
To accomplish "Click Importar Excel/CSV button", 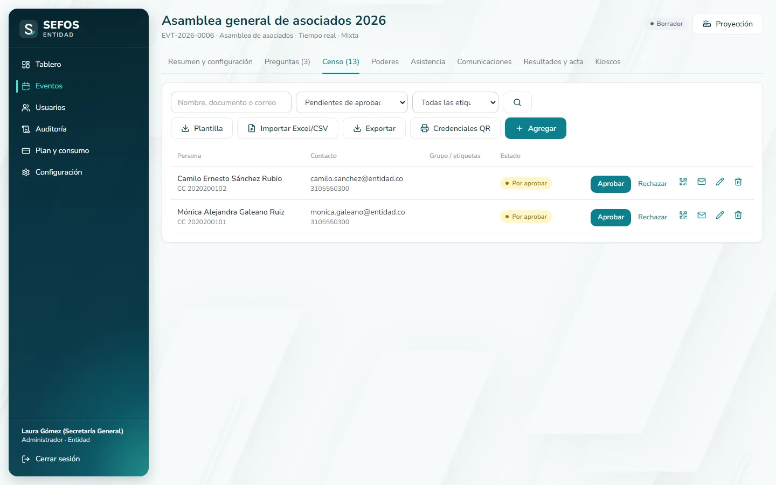I will pyautogui.click(x=288, y=128).
